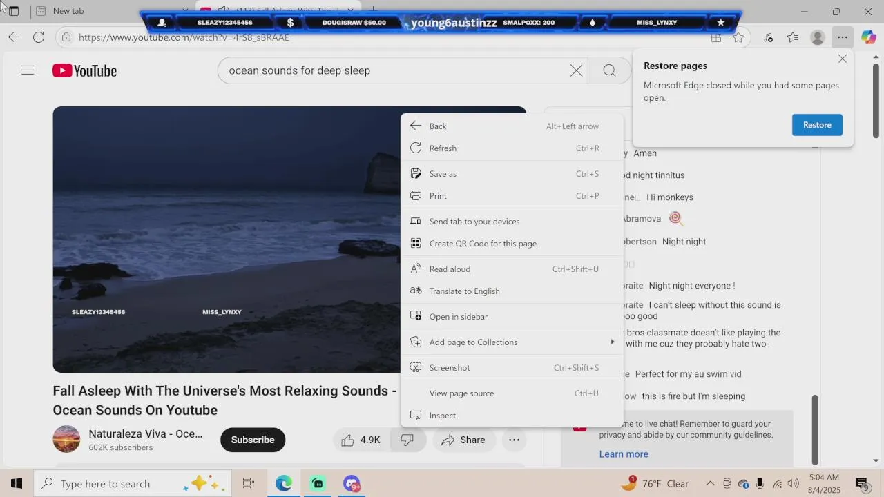This screenshot has width=884, height=497.
Task: Click the Share button under video
Action: tap(463, 440)
